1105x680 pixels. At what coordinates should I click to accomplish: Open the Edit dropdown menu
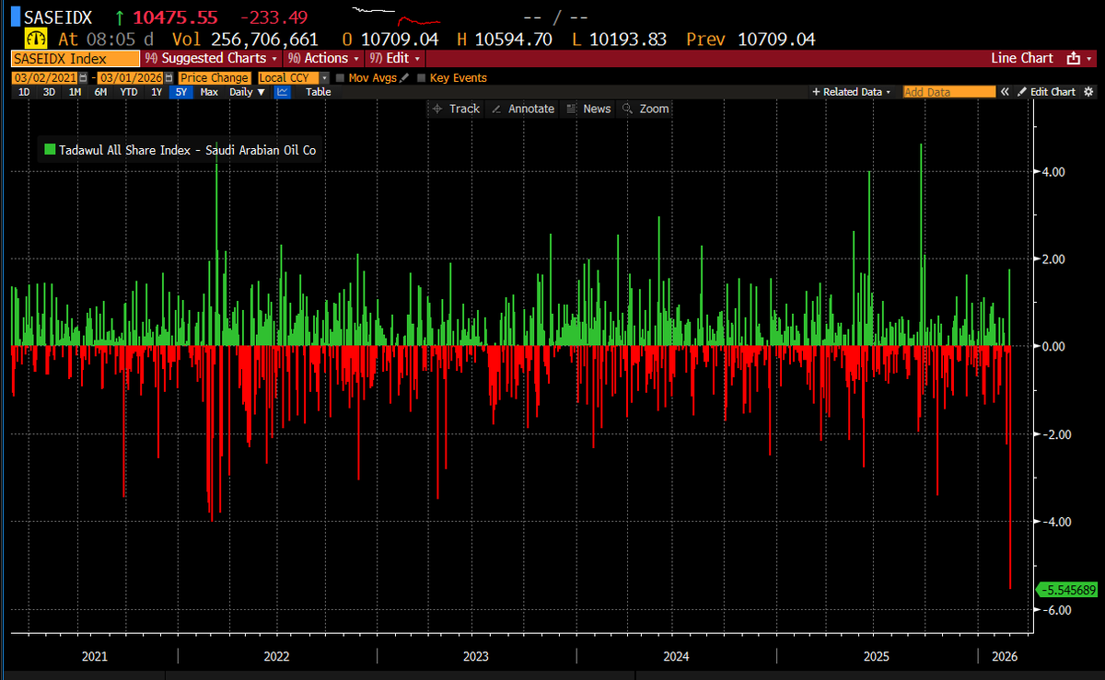click(x=395, y=58)
